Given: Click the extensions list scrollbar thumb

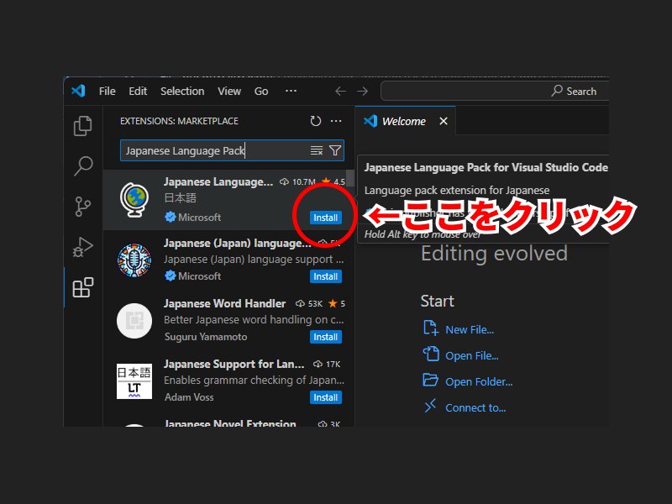Looking at the screenshot, I should tap(350, 178).
